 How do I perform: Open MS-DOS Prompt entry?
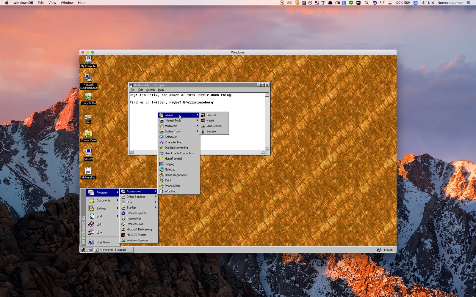(x=139, y=235)
